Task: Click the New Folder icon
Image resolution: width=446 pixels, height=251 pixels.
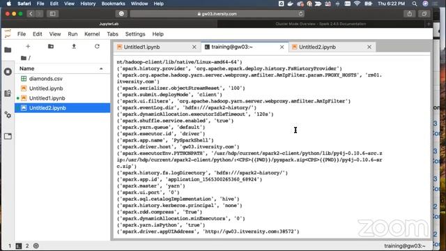Action: pyautogui.click(x=51, y=47)
